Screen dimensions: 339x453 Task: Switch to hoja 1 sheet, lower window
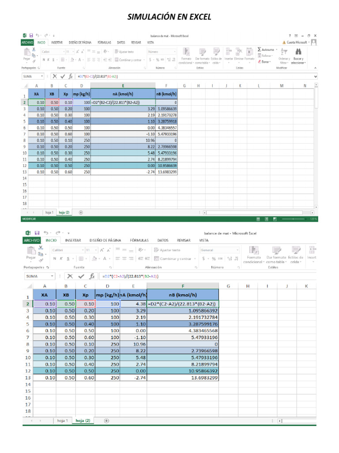tap(62, 421)
